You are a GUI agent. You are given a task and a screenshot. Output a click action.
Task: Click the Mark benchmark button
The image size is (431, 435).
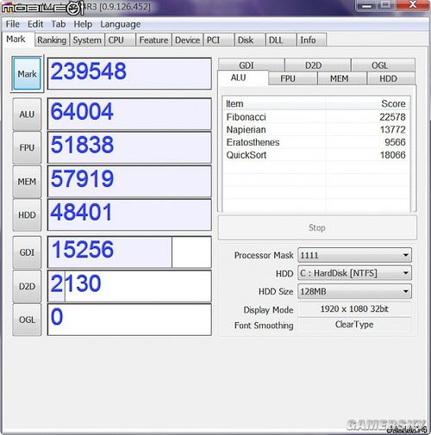(x=28, y=73)
